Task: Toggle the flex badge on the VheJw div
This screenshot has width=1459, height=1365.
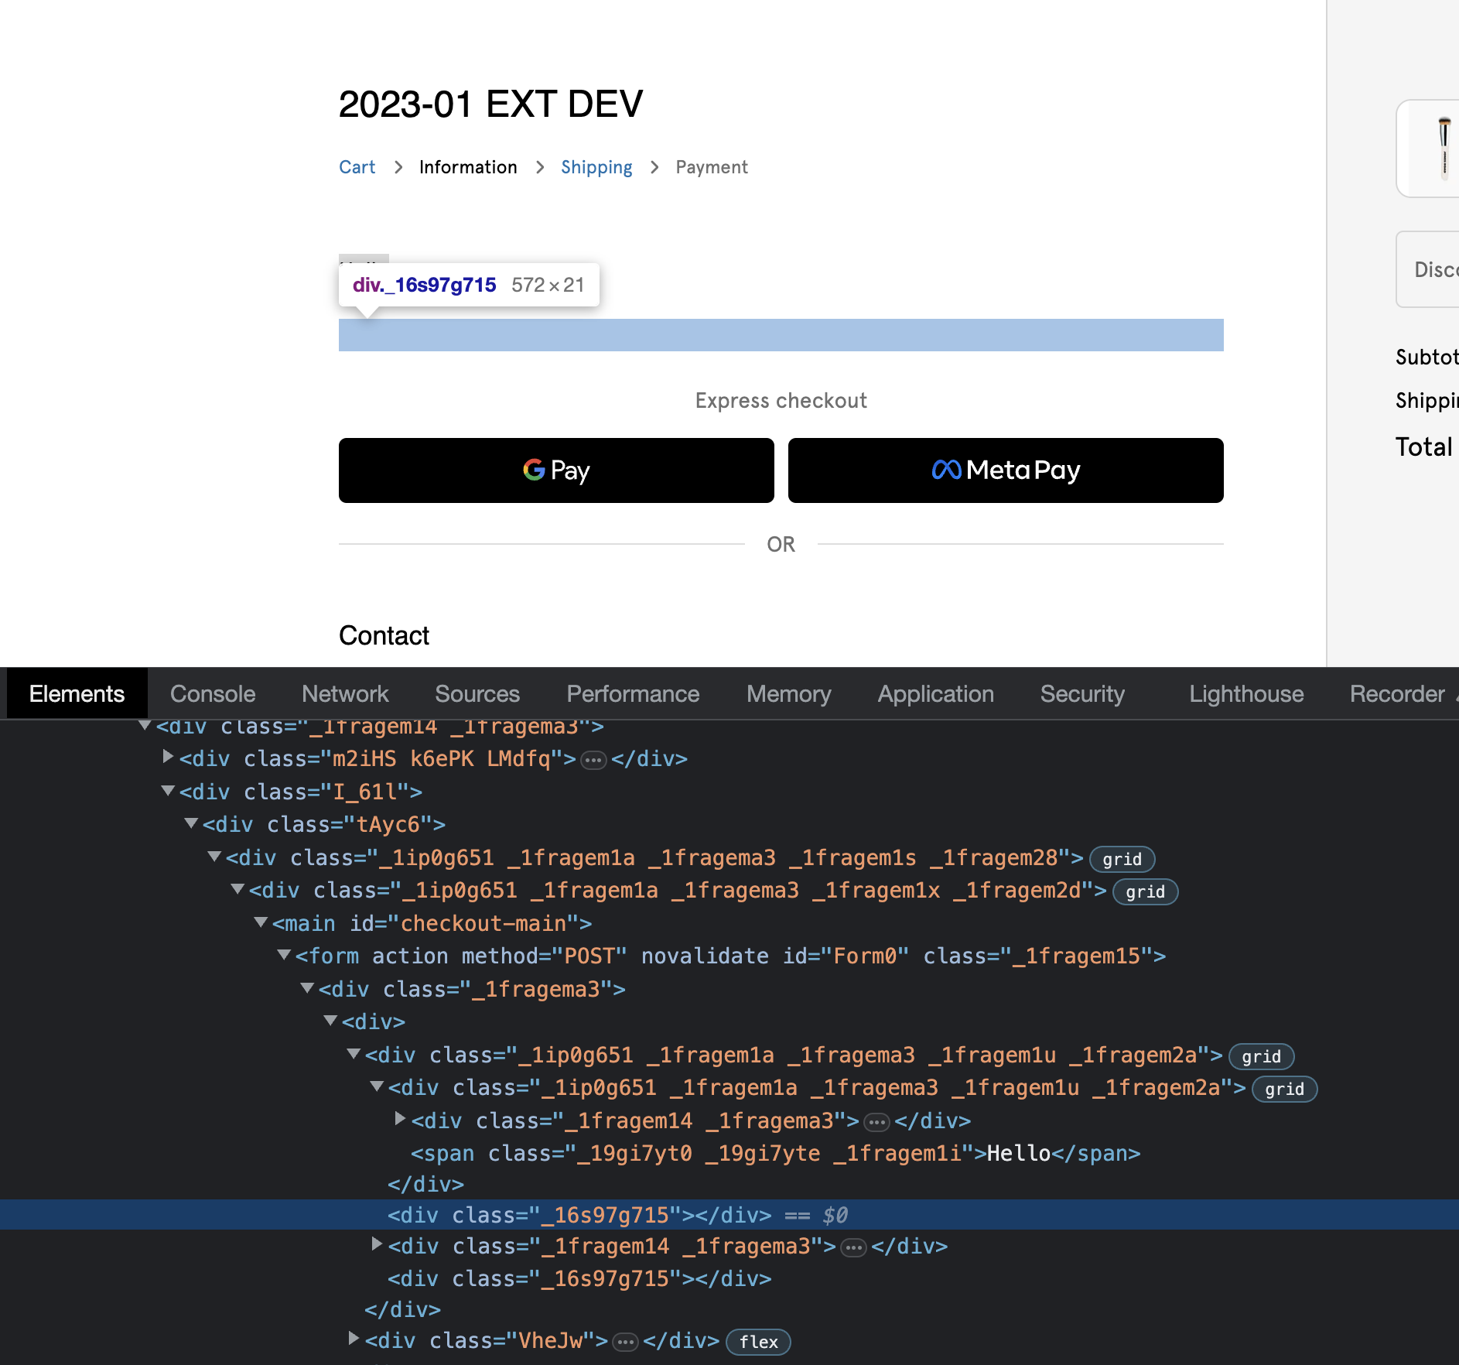Action: pos(757,1342)
